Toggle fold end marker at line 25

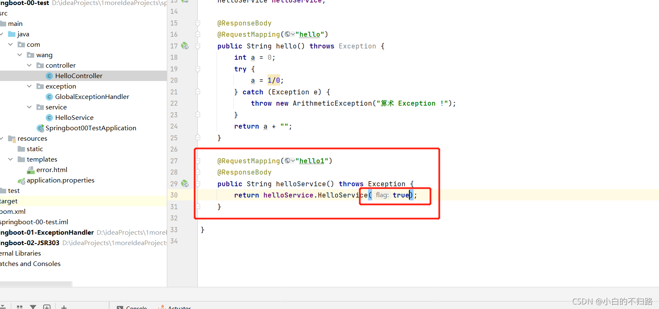pyautogui.click(x=198, y=138)
